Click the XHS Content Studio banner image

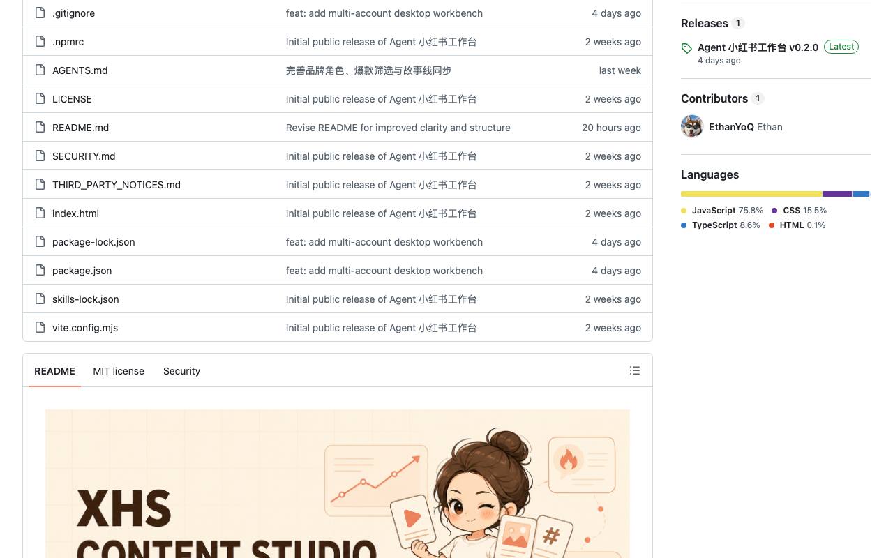pos(338,483)
